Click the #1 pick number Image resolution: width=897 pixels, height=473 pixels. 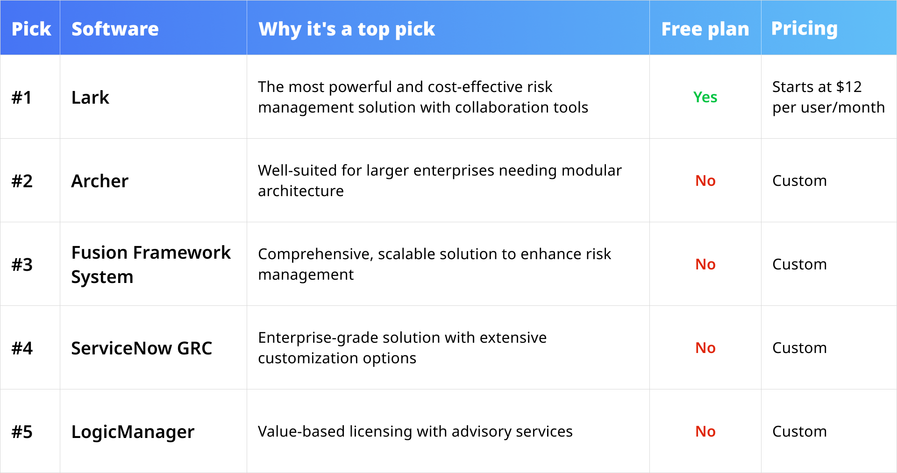22,97
